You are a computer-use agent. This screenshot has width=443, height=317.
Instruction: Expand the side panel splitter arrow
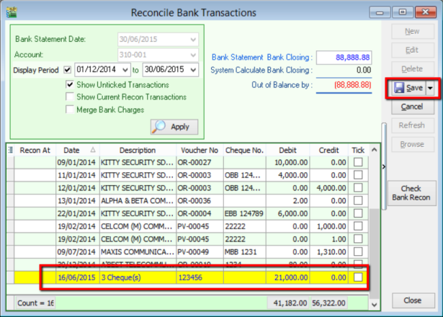point(383,166)
